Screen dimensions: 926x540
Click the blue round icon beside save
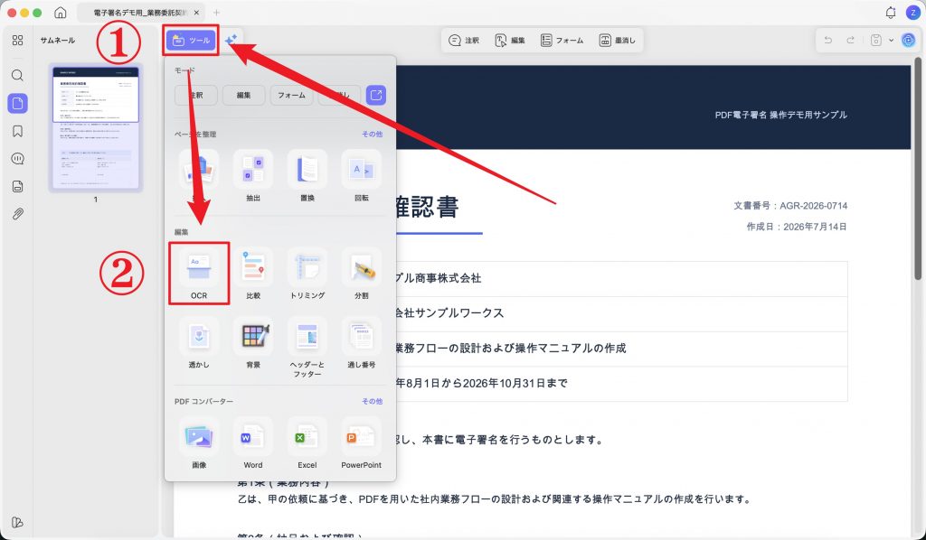908,40
